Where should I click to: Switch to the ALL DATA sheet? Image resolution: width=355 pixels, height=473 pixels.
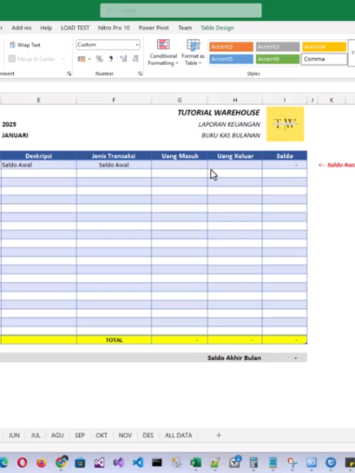click(179, 435)
